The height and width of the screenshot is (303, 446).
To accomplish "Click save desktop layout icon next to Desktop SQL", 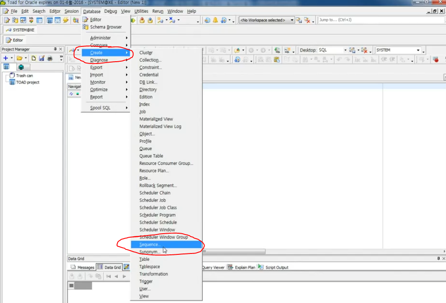I will (352, 50).
